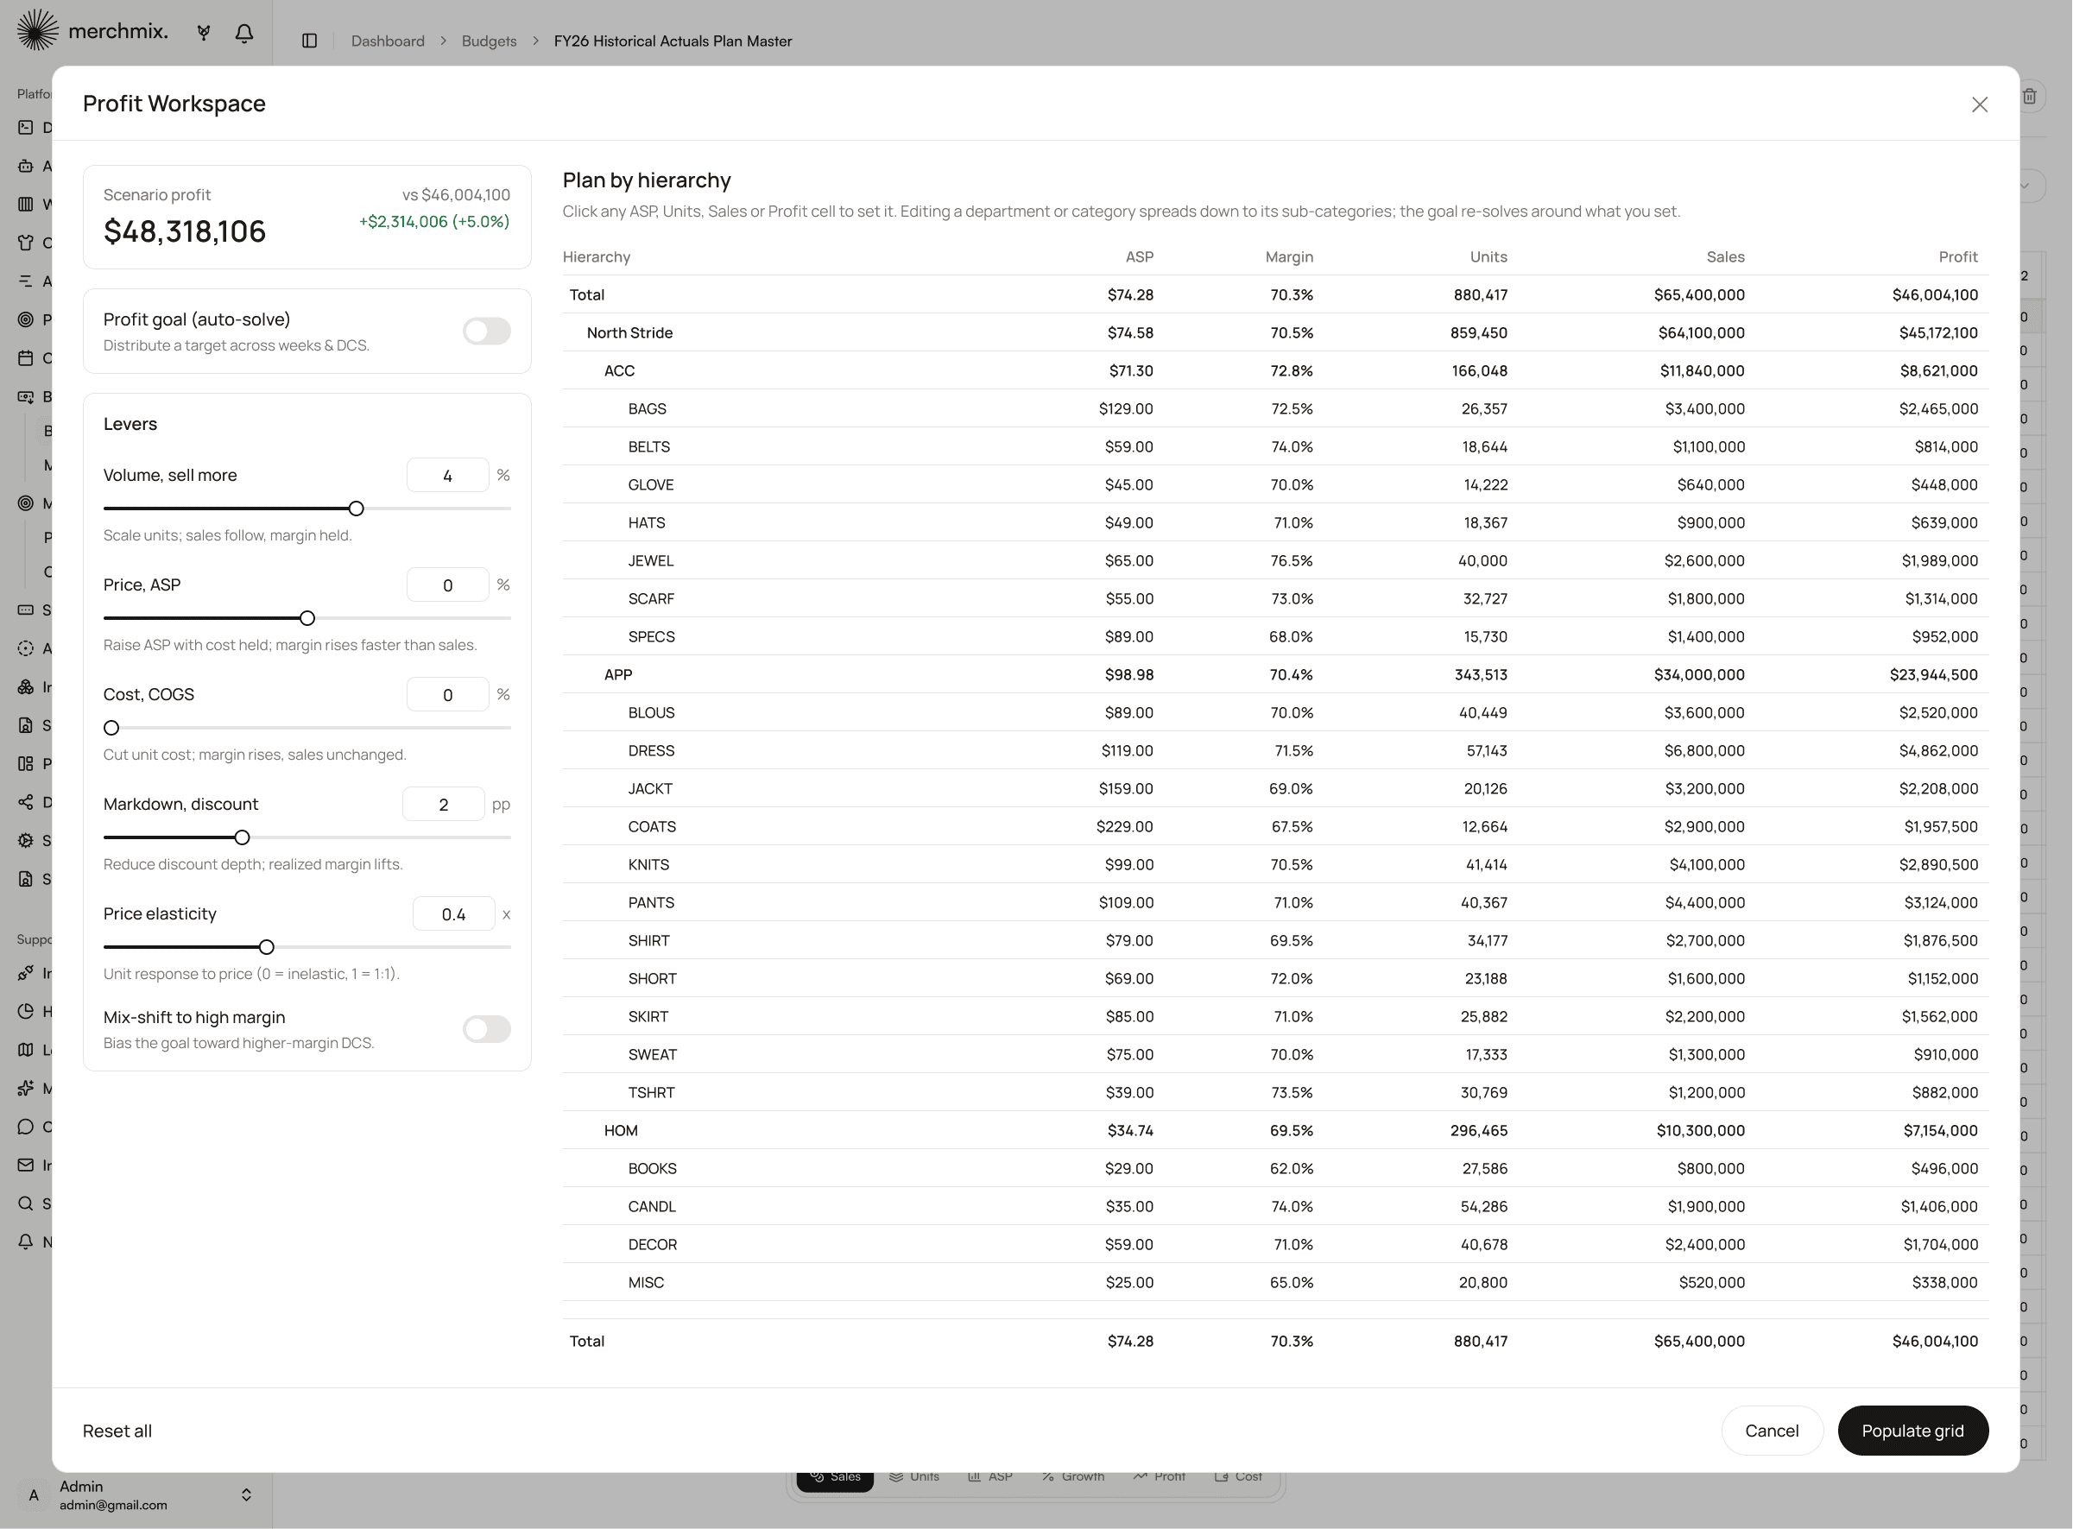Click the sparkles icon in sidebar
The width and height of the screenshot is (2073, 1529).
[x=26, y=1089]
